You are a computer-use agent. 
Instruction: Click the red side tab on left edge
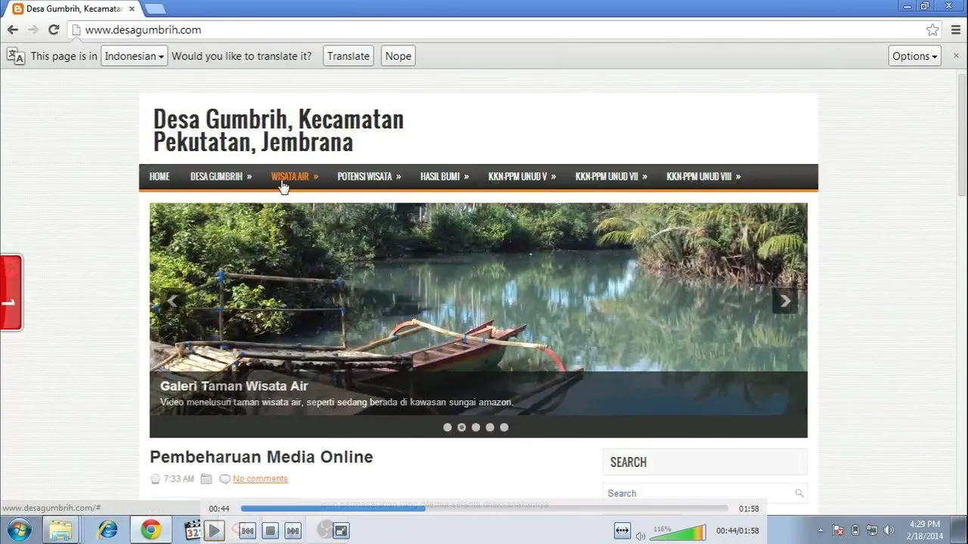tap(11, 293)
